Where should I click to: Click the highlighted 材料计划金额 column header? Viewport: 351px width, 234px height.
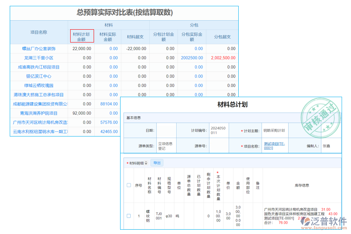(x=81, y=35)
